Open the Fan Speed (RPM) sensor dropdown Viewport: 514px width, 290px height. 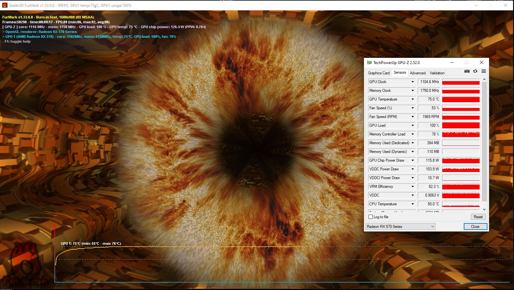point(413,117)
